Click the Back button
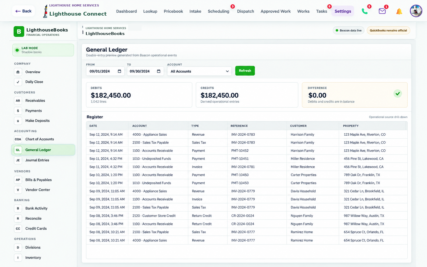Screen dimensions: 427x267 [23, 11]
